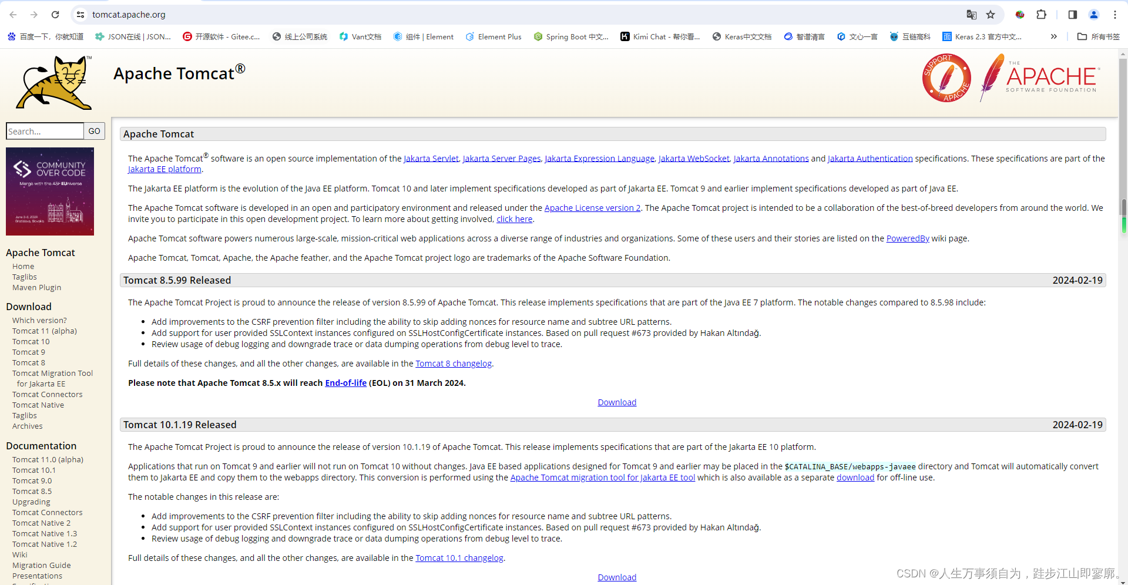Image resolution: width=1128 pixels, height=585 pixels.
Task: Open Tomcat Native under Download
Action: [38, 405]
